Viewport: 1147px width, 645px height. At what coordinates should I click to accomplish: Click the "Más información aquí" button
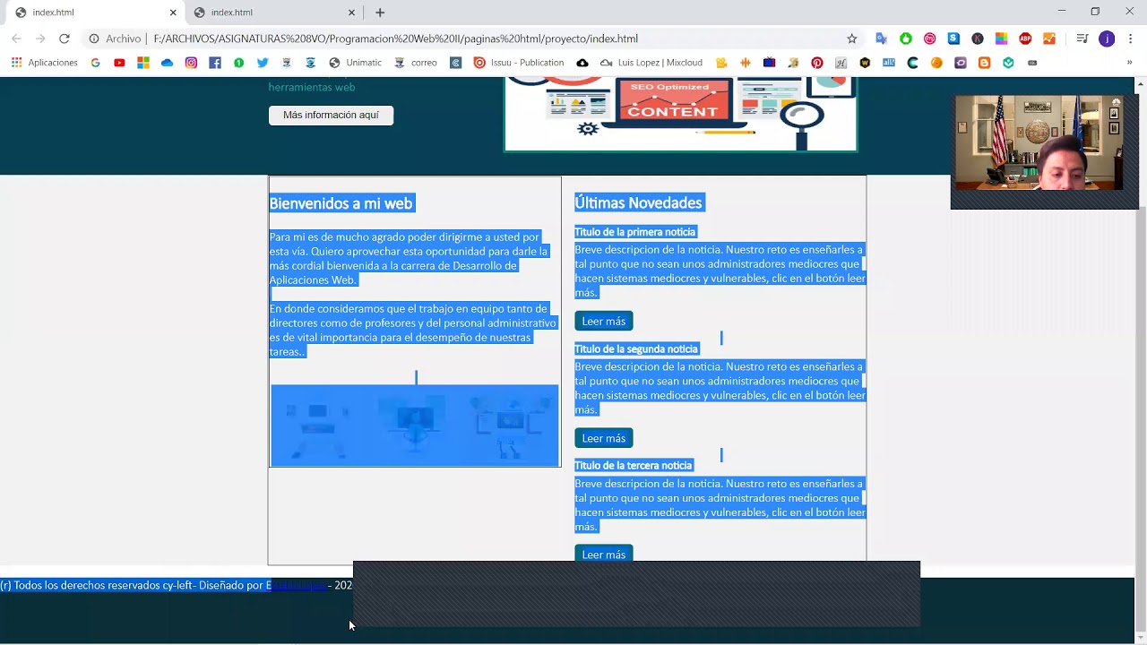[x=331, y=115]
